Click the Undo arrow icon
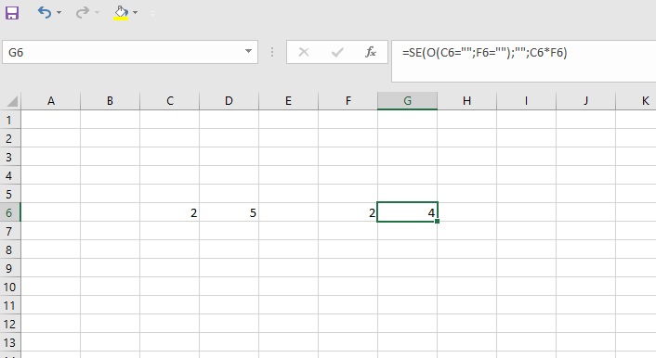 (45, 13)
